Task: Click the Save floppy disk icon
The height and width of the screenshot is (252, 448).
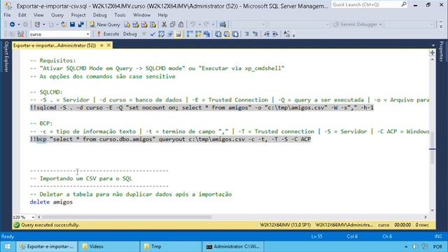Action: [73, 24]
